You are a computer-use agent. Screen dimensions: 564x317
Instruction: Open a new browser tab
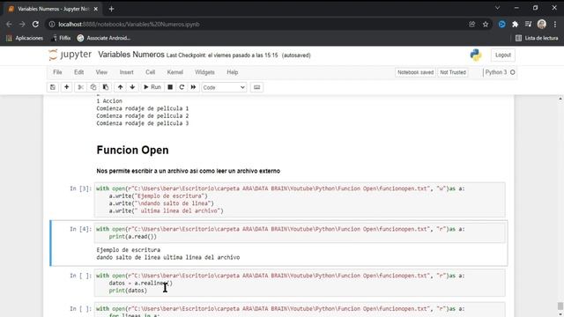(111, 9)
